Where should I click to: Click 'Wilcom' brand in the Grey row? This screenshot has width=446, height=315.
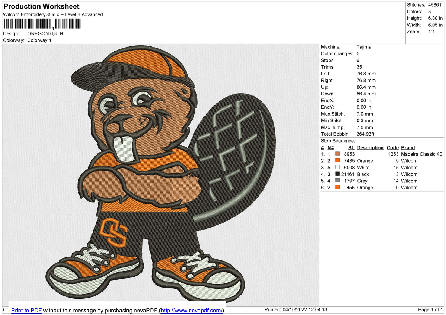409,181
